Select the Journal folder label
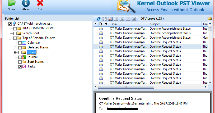The image size is (215, 113). 32,57
